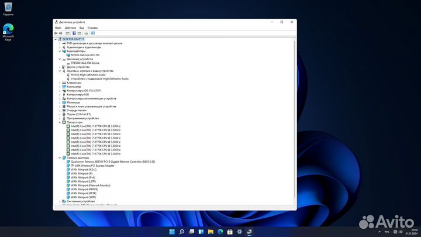Select Контроллеры IDE ATA/ATAPI row

click(x=84, y=91)
